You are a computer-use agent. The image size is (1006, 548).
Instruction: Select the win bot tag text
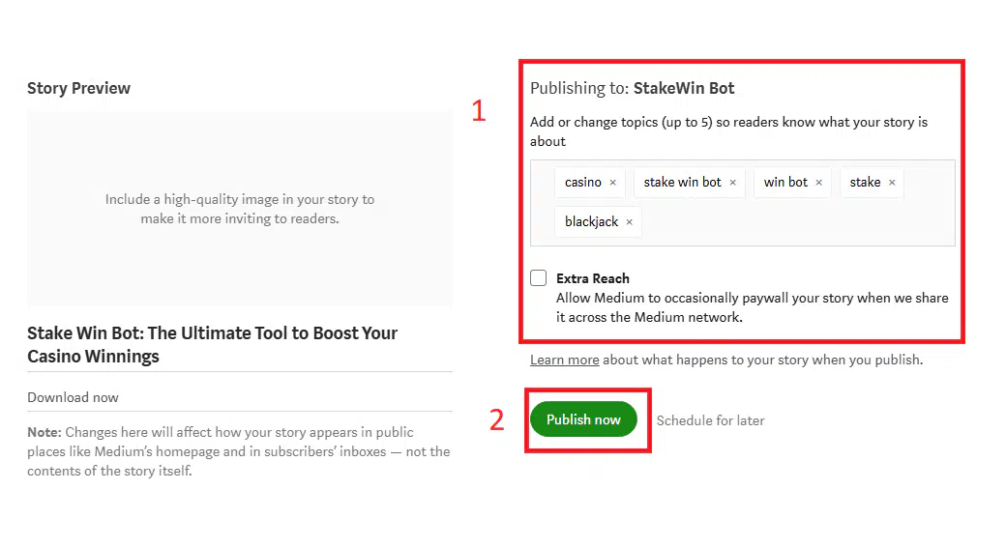[785, 182]
